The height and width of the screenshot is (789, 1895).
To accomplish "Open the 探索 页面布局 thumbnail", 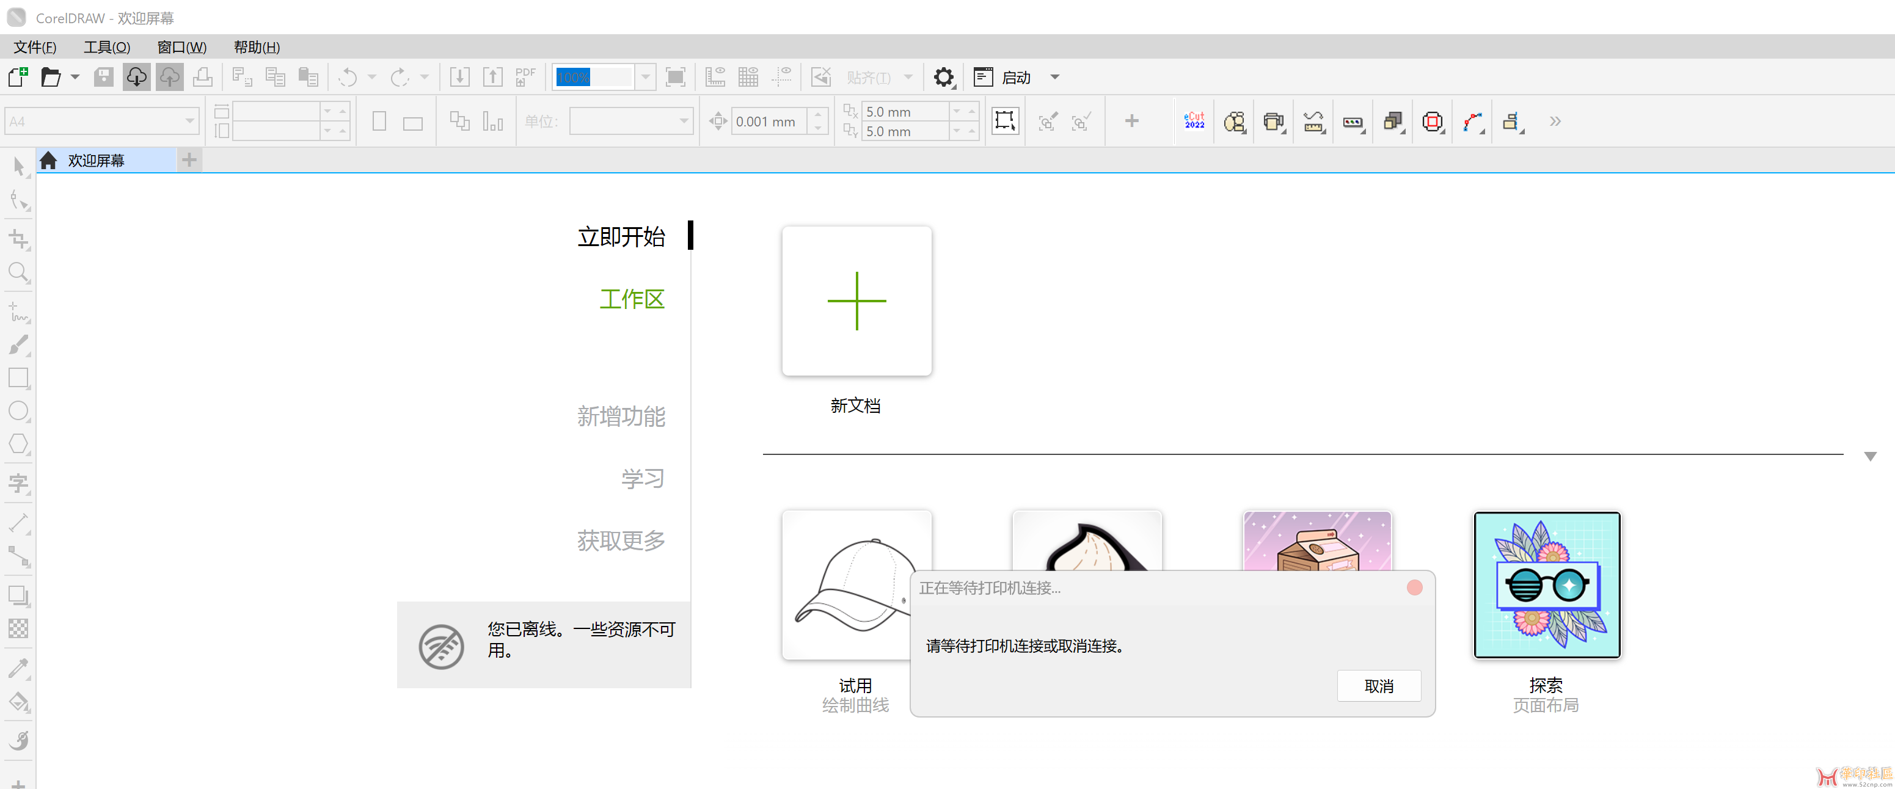I will coord(1546,585).
